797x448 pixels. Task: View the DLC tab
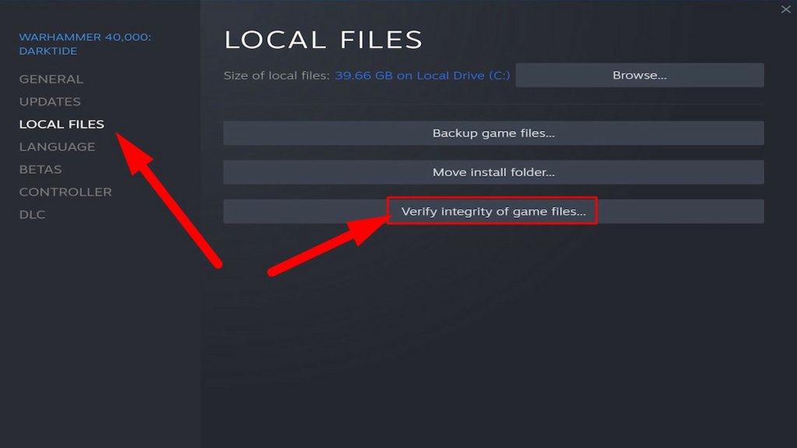pyautogui.click(x=32, y=215)
